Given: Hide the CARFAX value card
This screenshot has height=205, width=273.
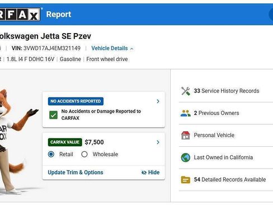Looking at the screenshot, I should click(150, 173).
